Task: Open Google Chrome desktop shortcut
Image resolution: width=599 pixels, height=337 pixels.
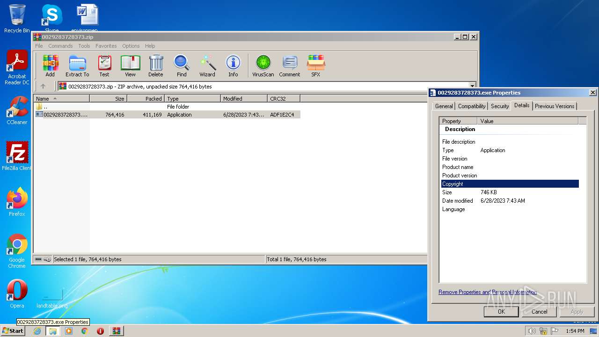Action: [x=17, y=251]
